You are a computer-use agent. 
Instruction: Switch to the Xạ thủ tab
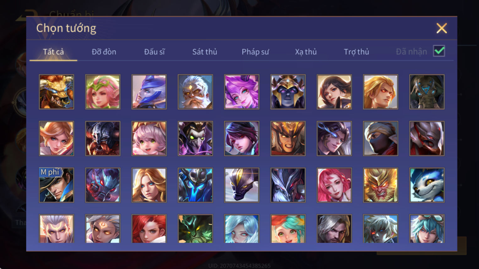click(x=306, y=52)
